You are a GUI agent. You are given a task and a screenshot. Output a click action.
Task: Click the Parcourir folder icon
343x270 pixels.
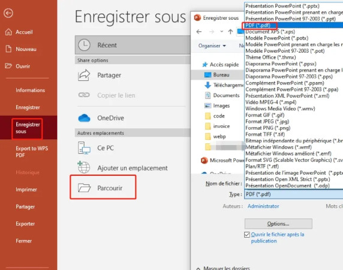click(x=84, y=188)
